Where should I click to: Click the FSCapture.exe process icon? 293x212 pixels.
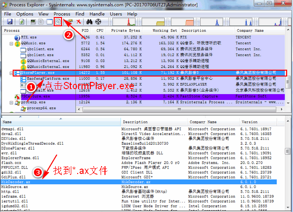pos(17,96)
